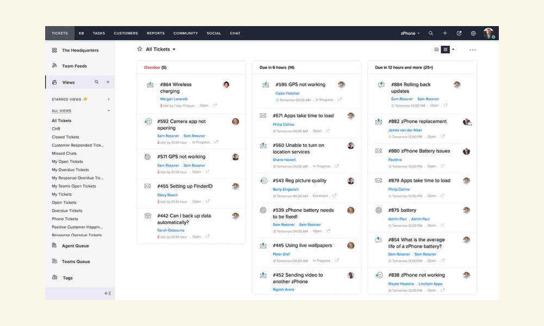This screenshot has height=326, width=544.
Task: Collapse the All Views section
Action: coord(109,111)
